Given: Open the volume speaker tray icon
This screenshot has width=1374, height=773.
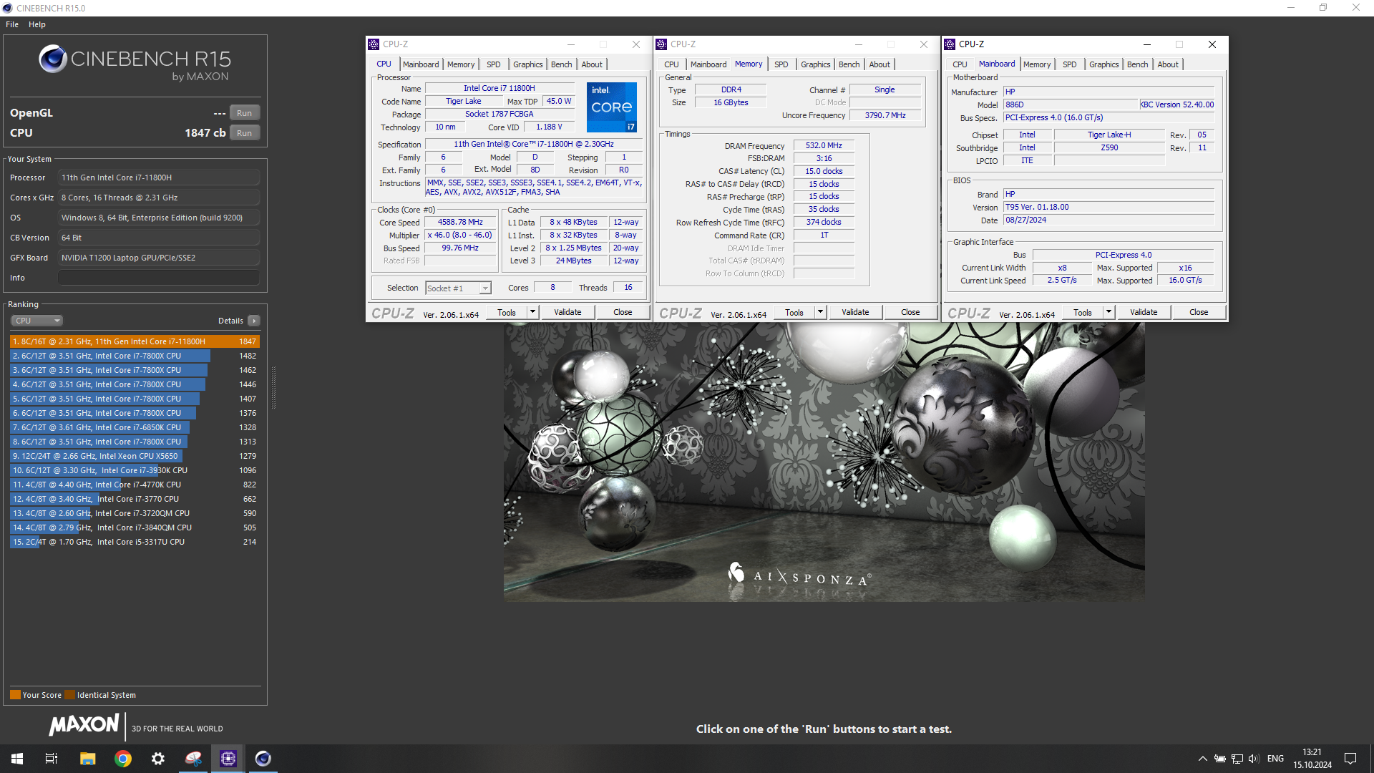Looking at the screenshot, I should (x=1254, y=759).
